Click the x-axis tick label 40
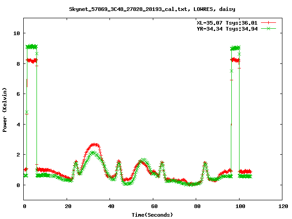Image resolution: width=292 pixels, height=219 pixels. [111, 206]
